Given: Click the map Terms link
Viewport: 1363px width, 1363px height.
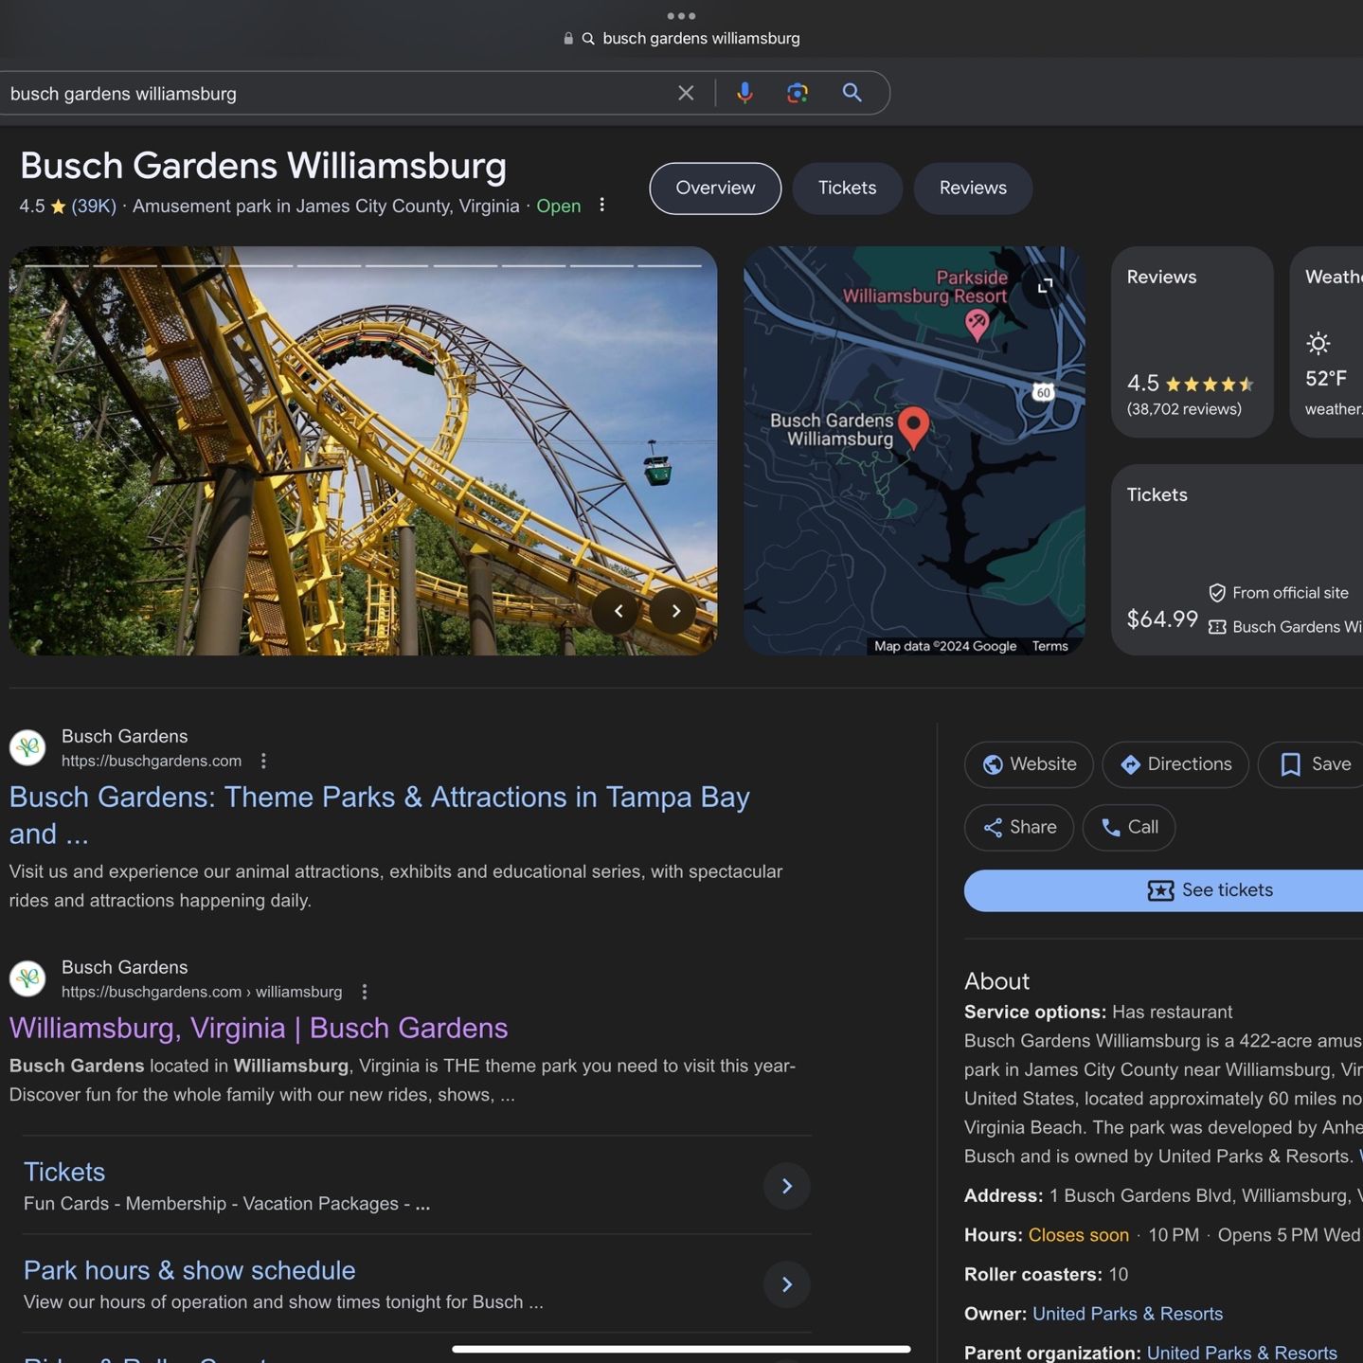Looking at the screenshot, I should 1049,646.
